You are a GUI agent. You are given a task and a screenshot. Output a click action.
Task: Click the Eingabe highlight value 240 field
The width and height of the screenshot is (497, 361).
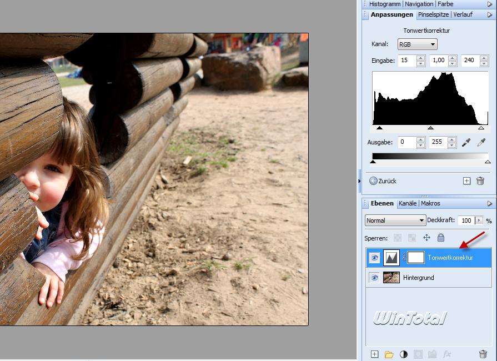(470, 60)
